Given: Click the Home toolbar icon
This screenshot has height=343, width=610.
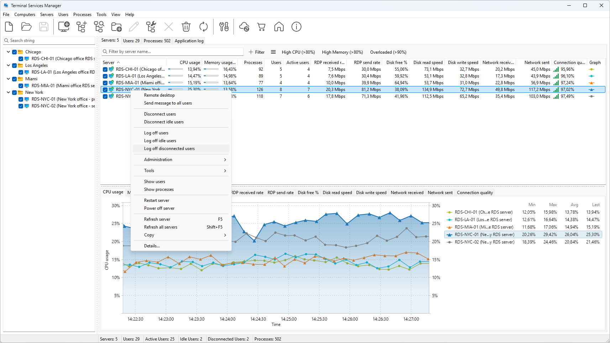Looking at the screenshot, I should click(279, 27).
